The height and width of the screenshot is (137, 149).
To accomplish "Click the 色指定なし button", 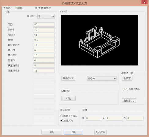I will (129, 100).
